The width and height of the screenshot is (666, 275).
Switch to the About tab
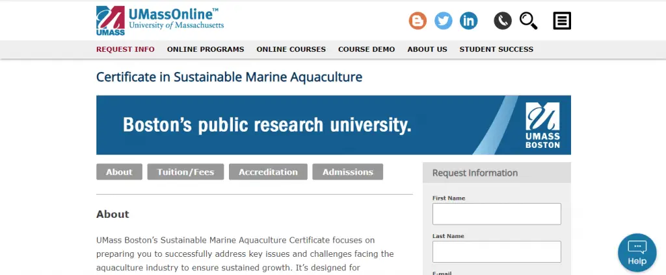click(119, 172)
